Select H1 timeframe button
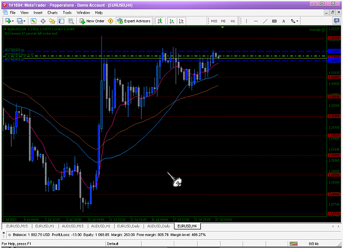The width and height of the screenshot is (343, 248). tap(233, 21)
